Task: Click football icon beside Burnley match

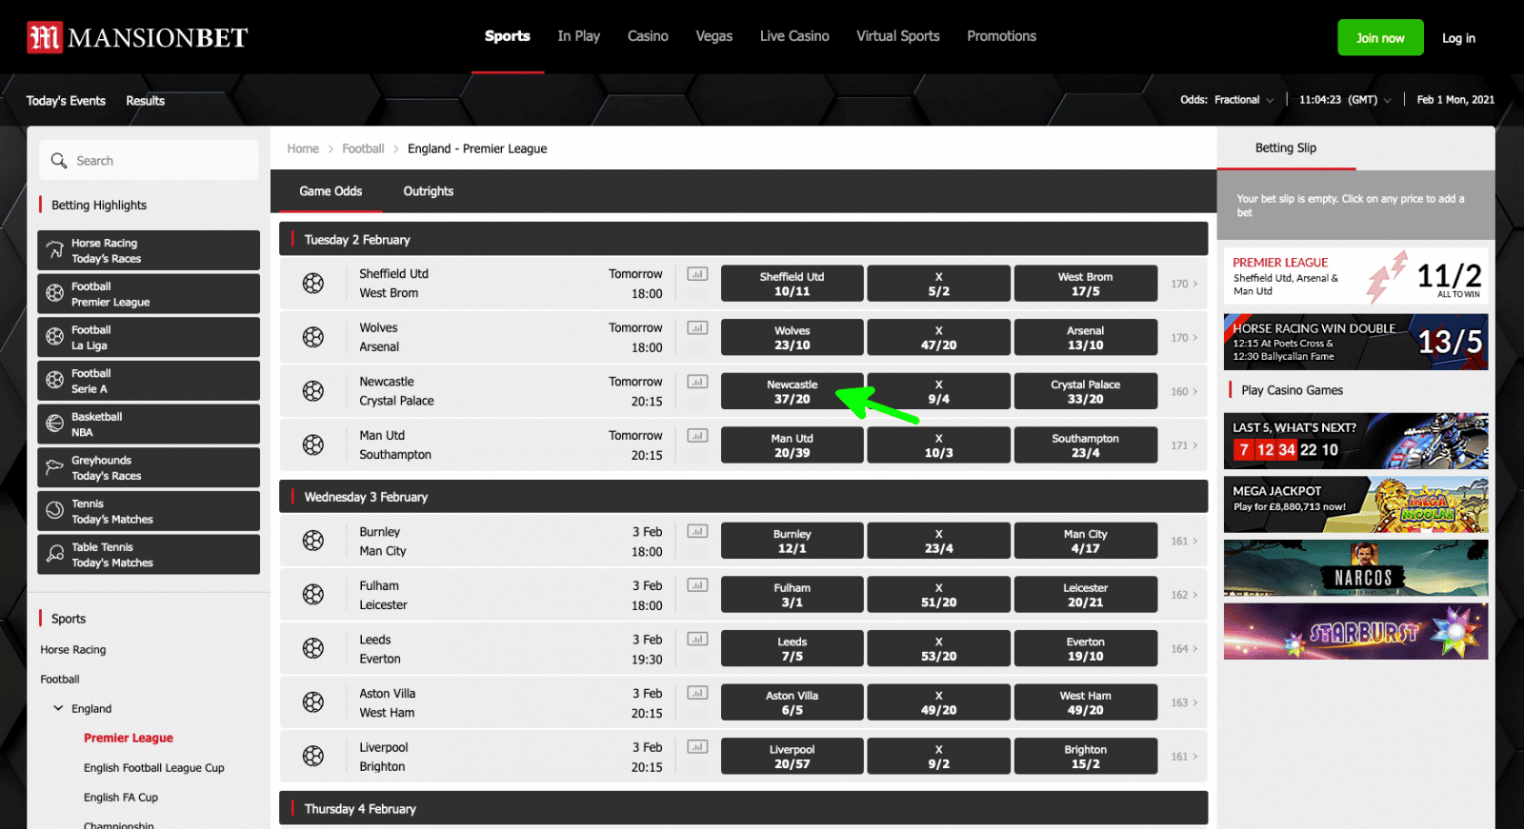Action: pyautogui.click(x=313, y=541)
